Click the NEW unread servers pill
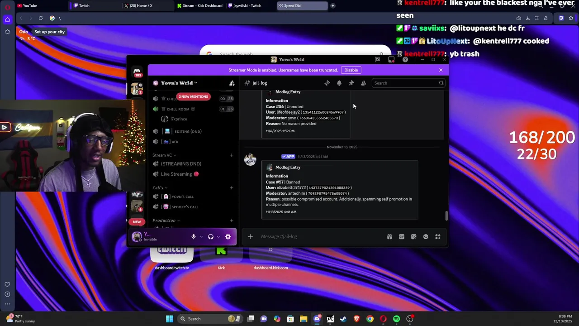The image size is (579, 326). pyautogui.click(x=137, y=222)
